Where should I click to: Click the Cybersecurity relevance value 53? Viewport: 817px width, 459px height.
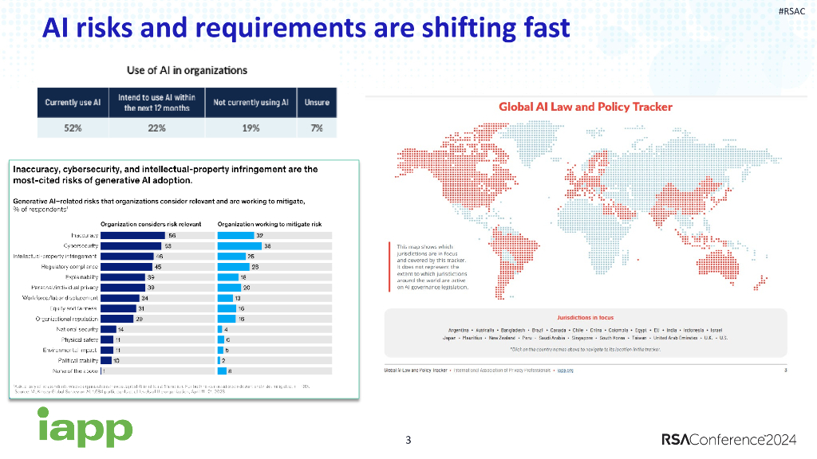(x=168, y=245)
